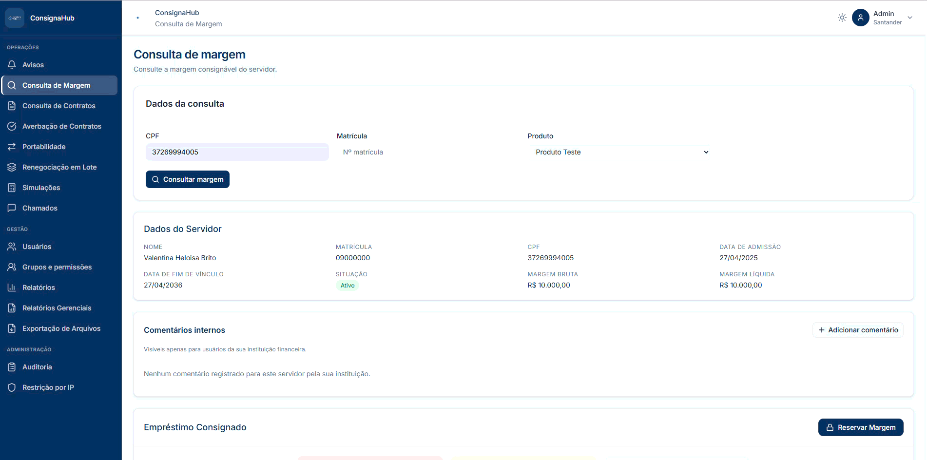Image resolution: width=927 pixels, height=460 pixels.
Task: Click the Portabilidade arrows icon
Action: point(12,147)
